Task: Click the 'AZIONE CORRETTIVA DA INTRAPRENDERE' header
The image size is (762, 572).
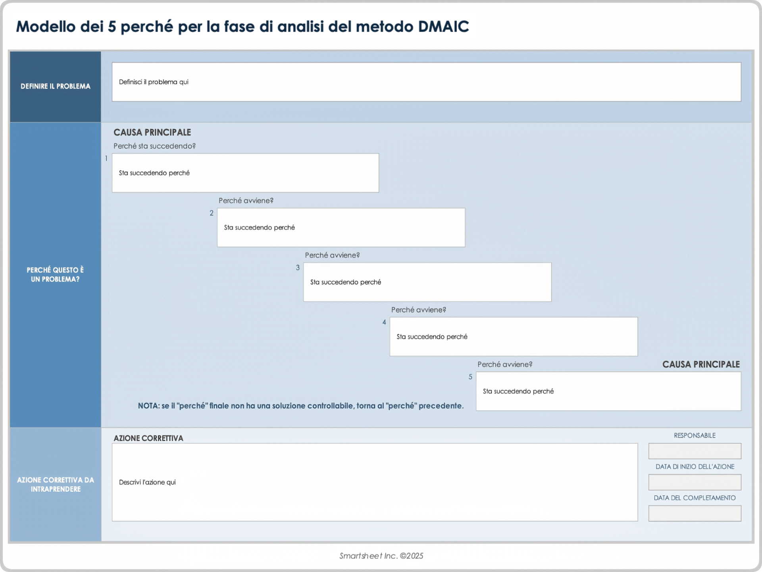Action: 55,485
